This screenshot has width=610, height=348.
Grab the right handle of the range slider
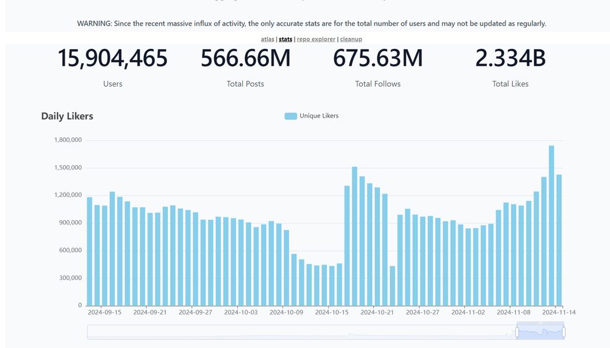point(564,332)
